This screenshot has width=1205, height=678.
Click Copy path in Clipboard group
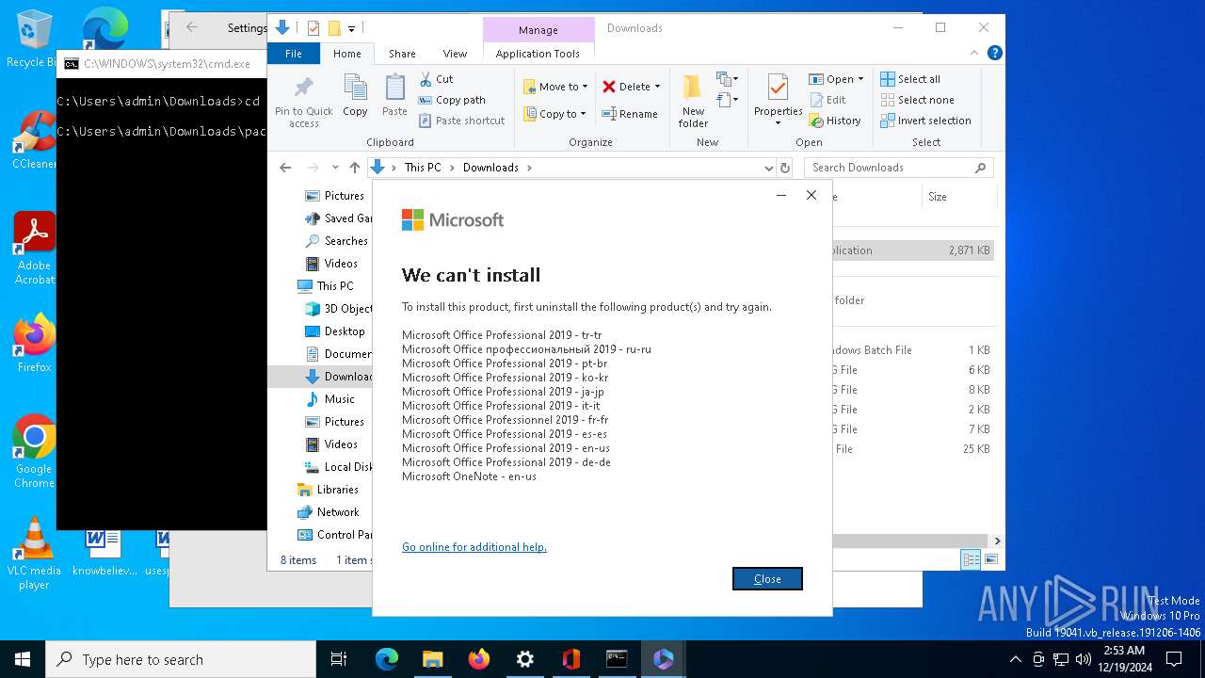(x=452, y=100)
